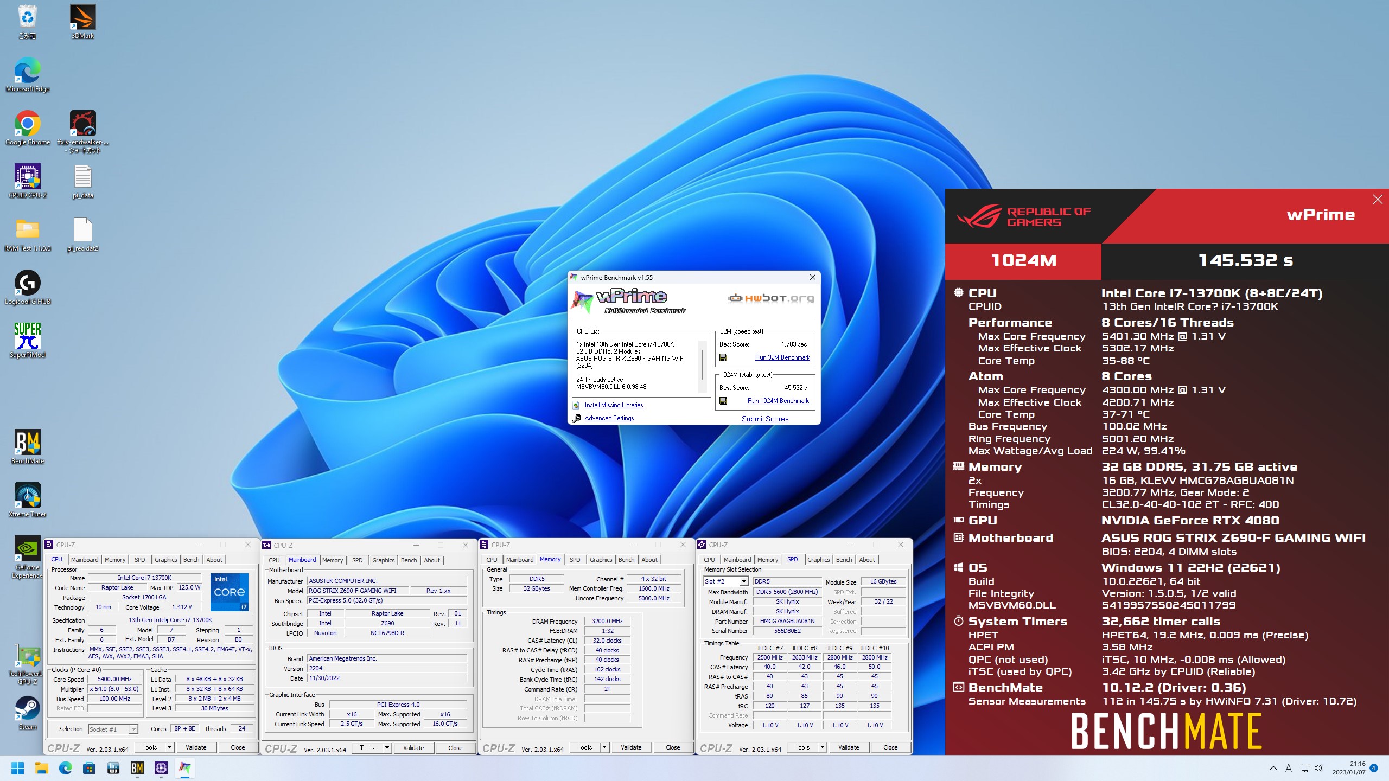This screenshot has width=1389, height=781.
Task: Switch to CPU tab in the SPD CPU-Z window
Action: 709,560
